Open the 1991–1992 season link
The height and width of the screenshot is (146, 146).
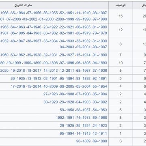coord(65,118)
